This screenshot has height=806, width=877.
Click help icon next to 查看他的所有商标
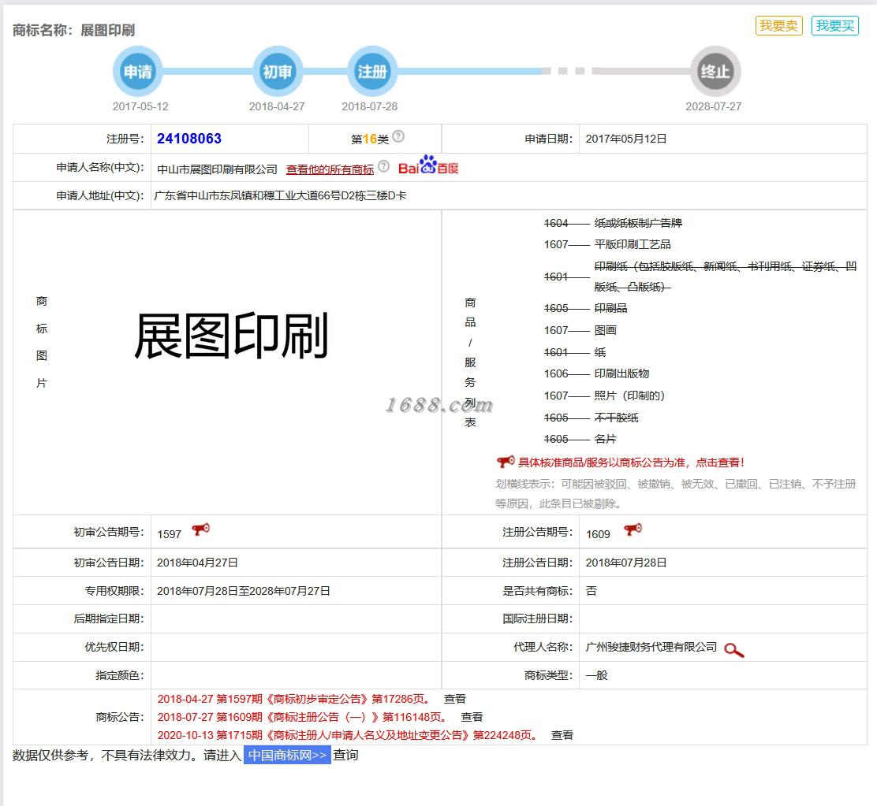tap(383, 166)
